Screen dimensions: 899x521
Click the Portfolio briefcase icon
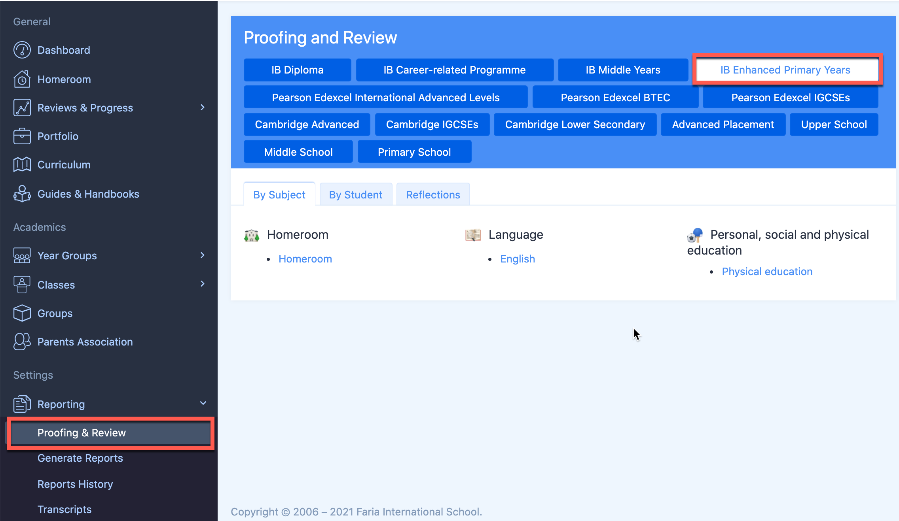tap(22, 136)
